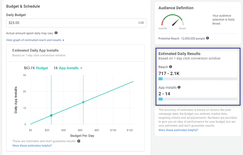
Task: Click 'Were these estimates helpful?' under the graph
Action: 32,146
